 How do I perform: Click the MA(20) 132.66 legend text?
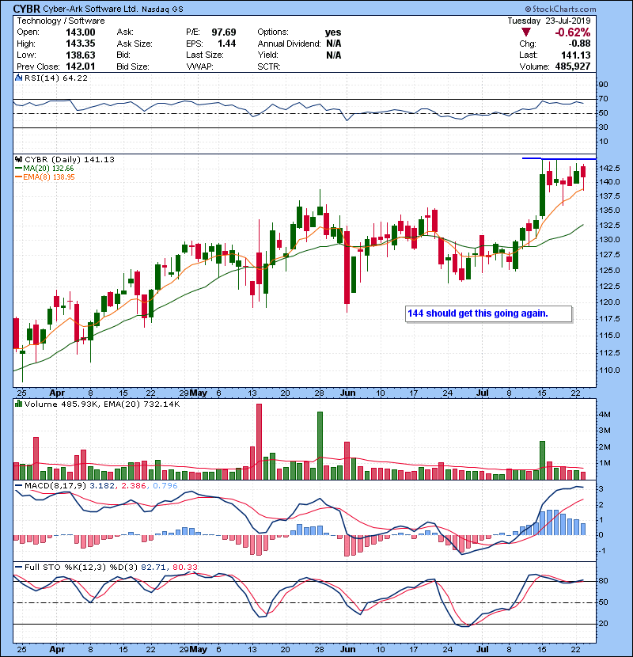pyautogui.click(x=48, y=169)
